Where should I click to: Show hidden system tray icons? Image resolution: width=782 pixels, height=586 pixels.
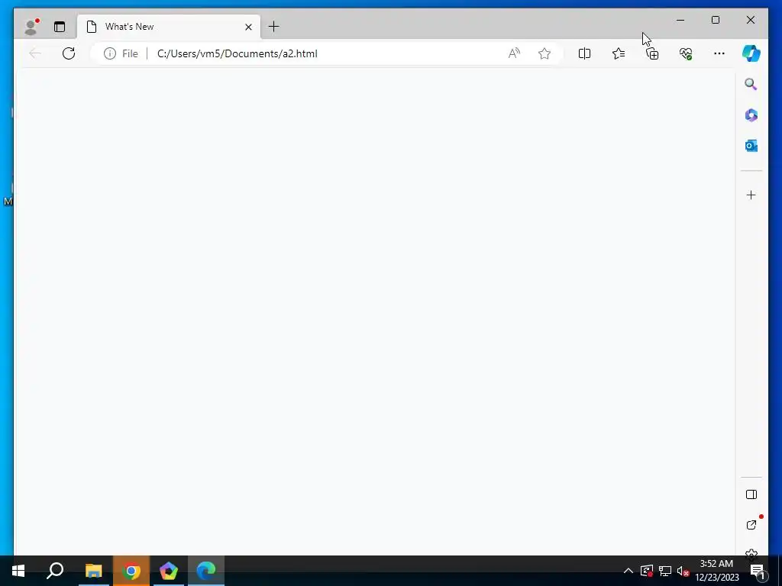click(x=629, y=571)
